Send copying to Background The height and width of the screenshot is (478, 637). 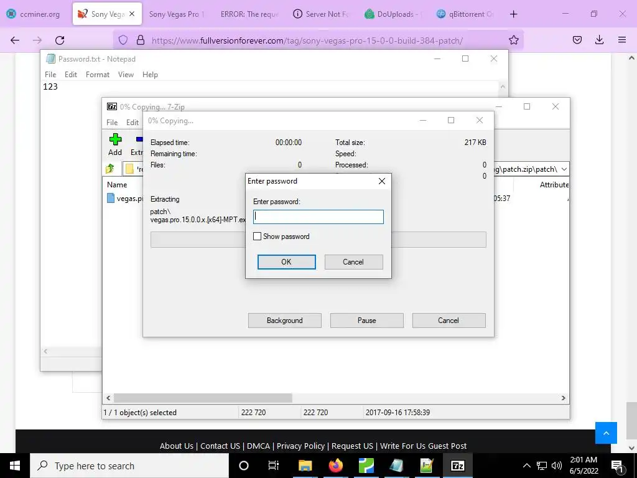[x=284, y=321]
